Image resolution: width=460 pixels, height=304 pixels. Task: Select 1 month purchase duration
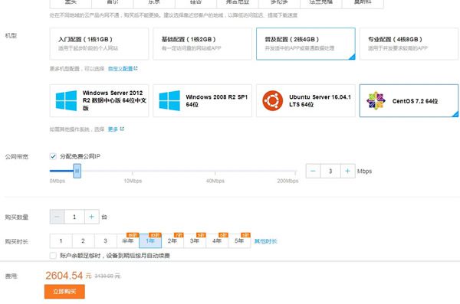pyautogui.click(x=61, y=241)
